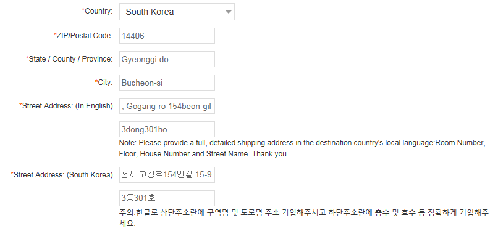The width and height of the screenshot is (498, 234).
Task: Click the State / County / Province label
Action: pos(69,59)
